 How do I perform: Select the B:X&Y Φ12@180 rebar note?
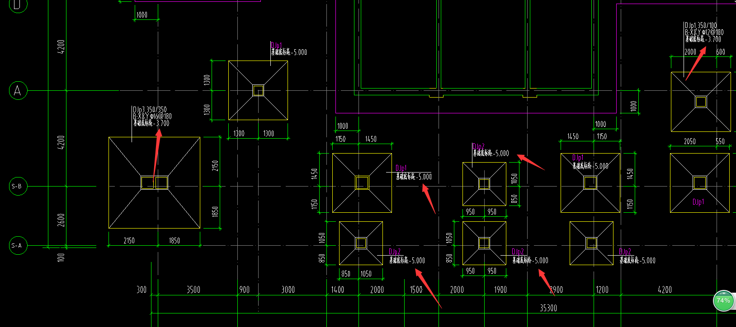tap(704, 32)
